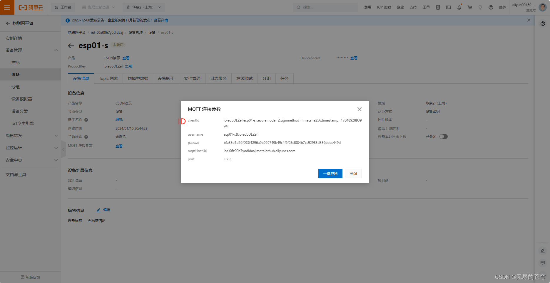
Task: Click the help icon next to 备注名称
Action: pyautogui.click(x=86, y=120)
